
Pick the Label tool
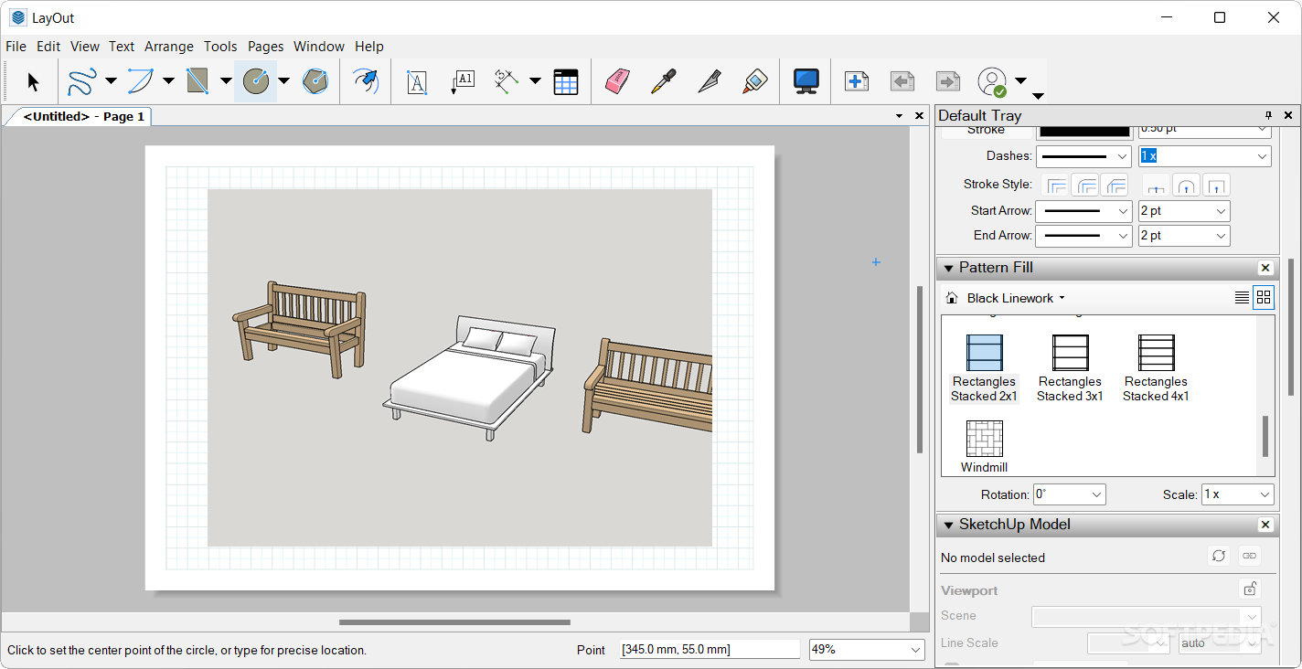tap(463, 82)
